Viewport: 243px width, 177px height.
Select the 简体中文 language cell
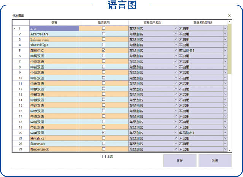point(54,50)
